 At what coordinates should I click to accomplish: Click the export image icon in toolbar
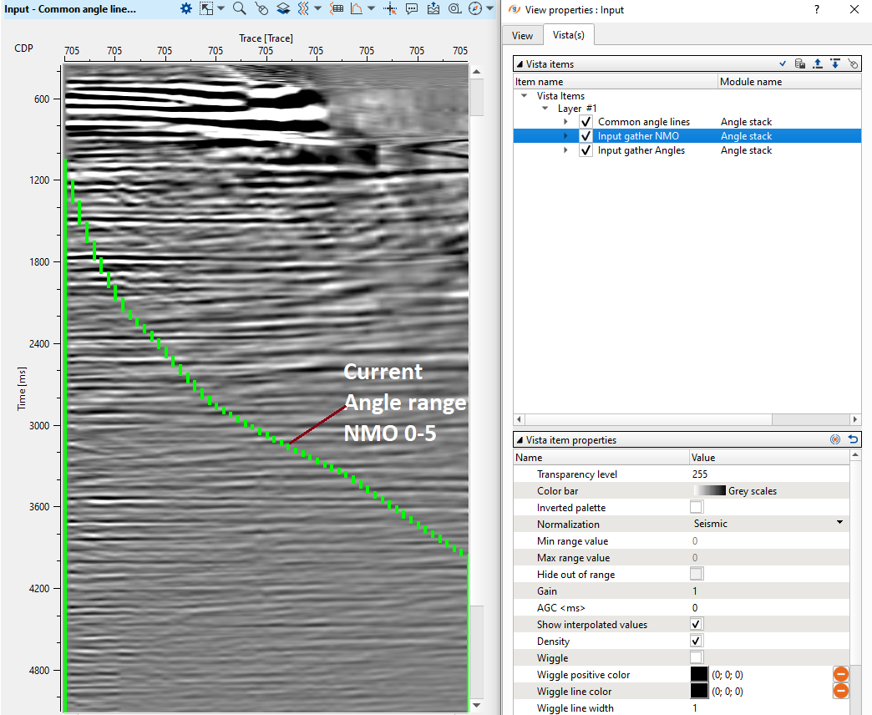pos(433,8)
